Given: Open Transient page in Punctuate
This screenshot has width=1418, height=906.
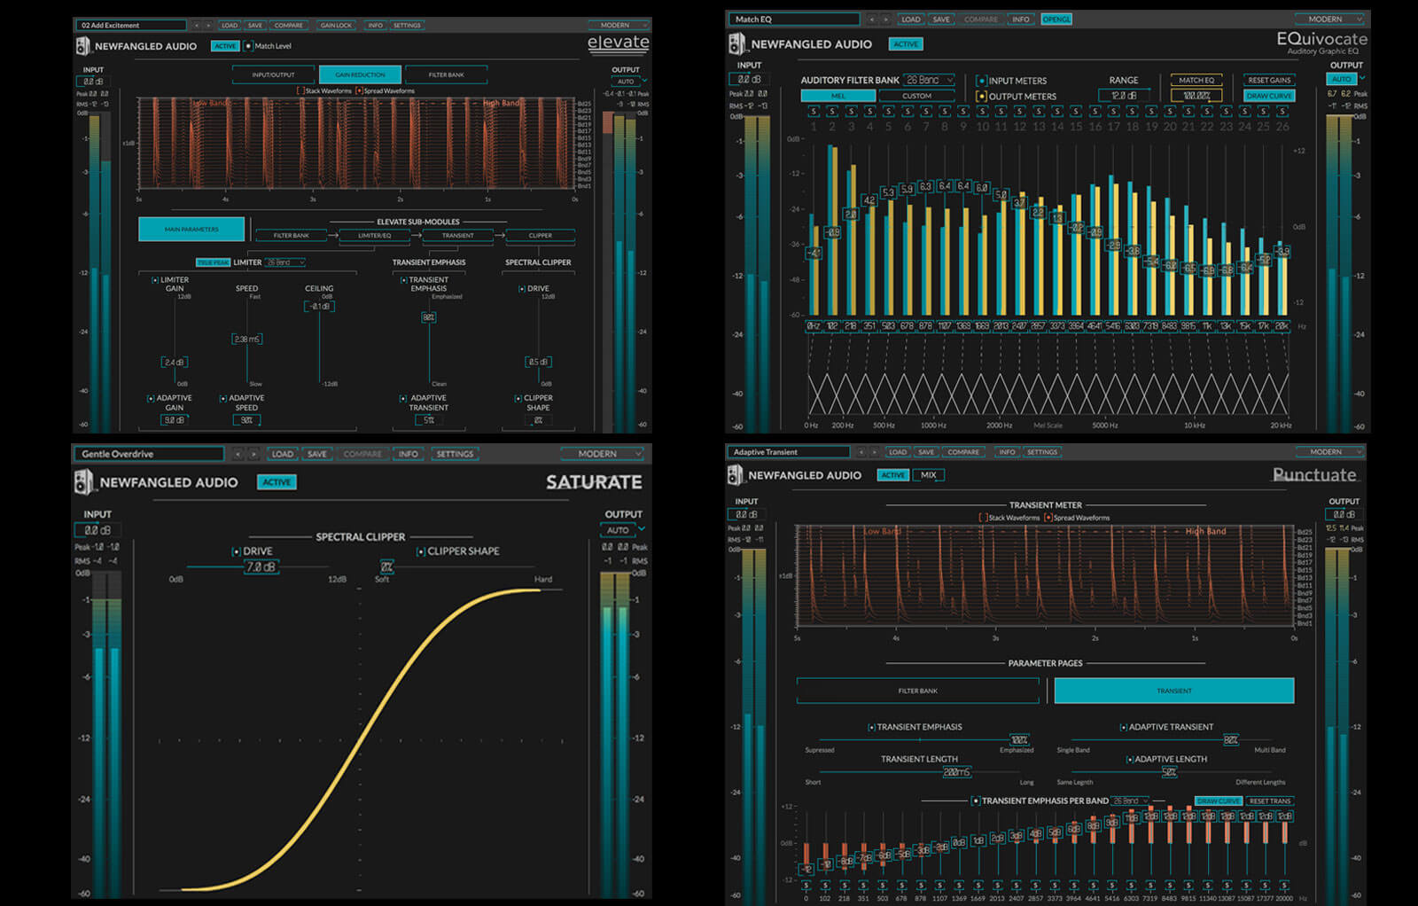Looking at the screenshot, I should coord(1174,691).
